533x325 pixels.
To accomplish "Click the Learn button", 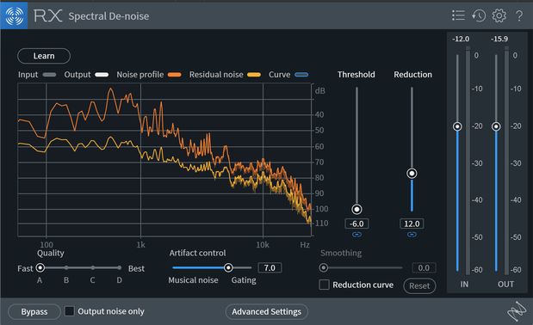I will tap(44, 56).
